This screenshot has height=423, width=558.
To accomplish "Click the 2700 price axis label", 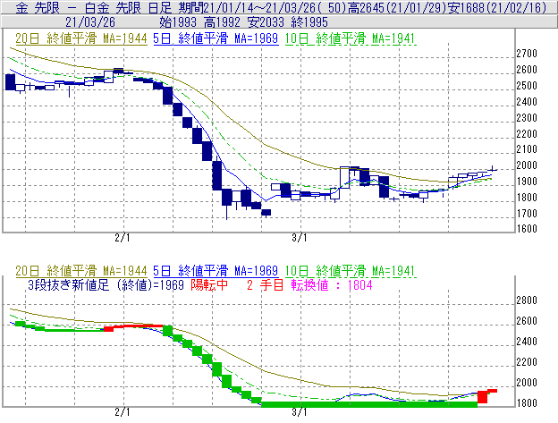I will point(527,54).
